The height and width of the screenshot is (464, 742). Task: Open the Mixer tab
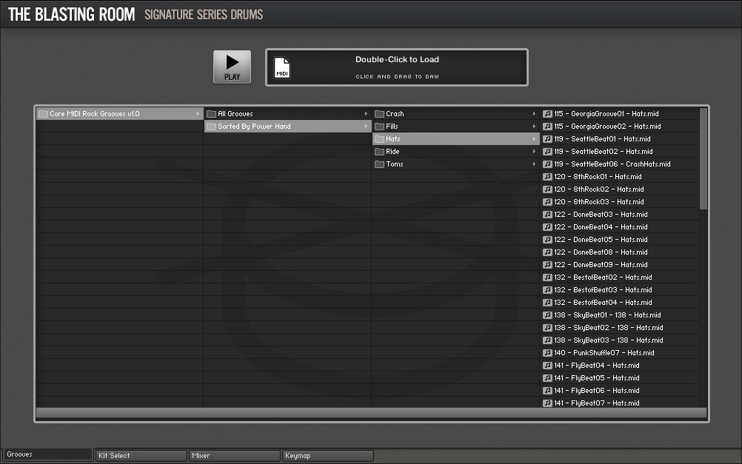click(234, 455)
